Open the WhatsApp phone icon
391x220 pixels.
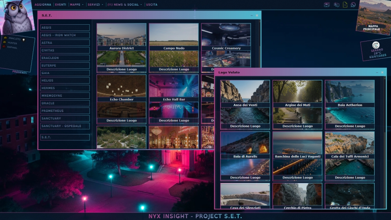(353, 4)
